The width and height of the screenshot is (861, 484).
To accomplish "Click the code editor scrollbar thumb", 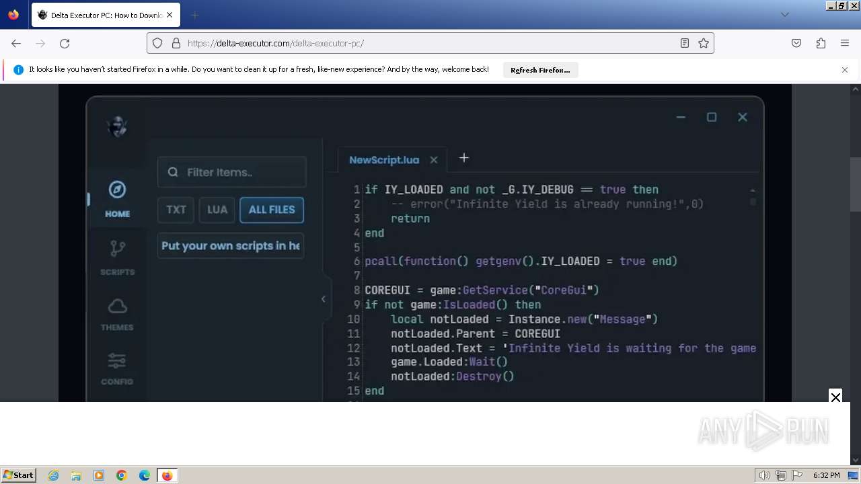I will click(x=753, y=201).
